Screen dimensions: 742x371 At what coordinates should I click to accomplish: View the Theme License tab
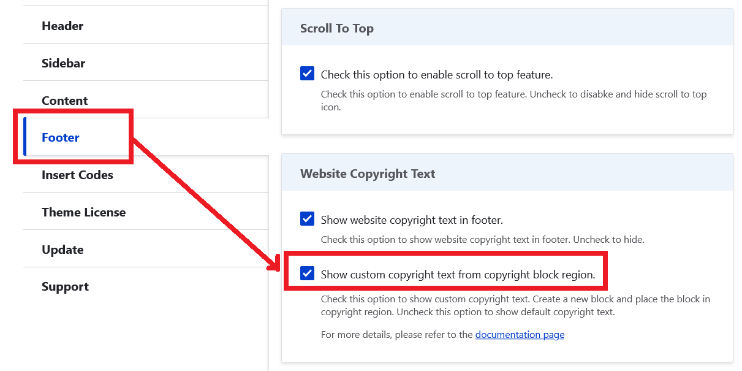click(x=83, y=212)
